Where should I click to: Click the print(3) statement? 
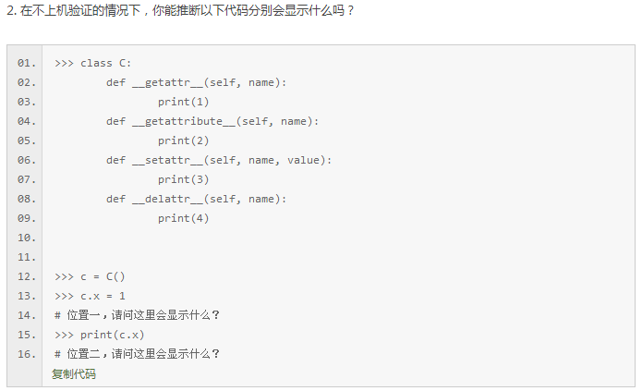[184, 180]
